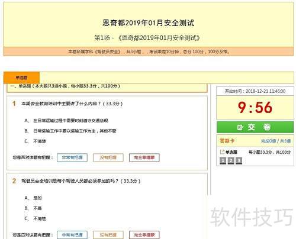The width and height of the screenshot is (296, 239).
Task: Choose option C 不清楚 for question 2
Action: pyautogui.click(x=35, y=218)
